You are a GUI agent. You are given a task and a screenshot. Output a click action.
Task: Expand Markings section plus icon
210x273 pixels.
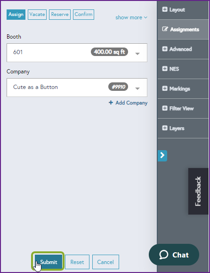[165, 88]
